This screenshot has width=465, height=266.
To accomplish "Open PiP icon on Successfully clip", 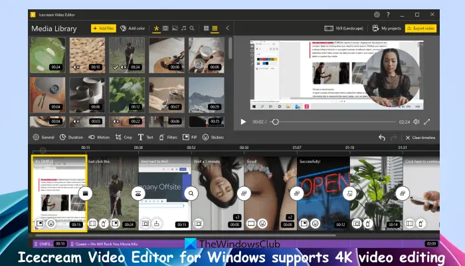I will click(304, 223).
